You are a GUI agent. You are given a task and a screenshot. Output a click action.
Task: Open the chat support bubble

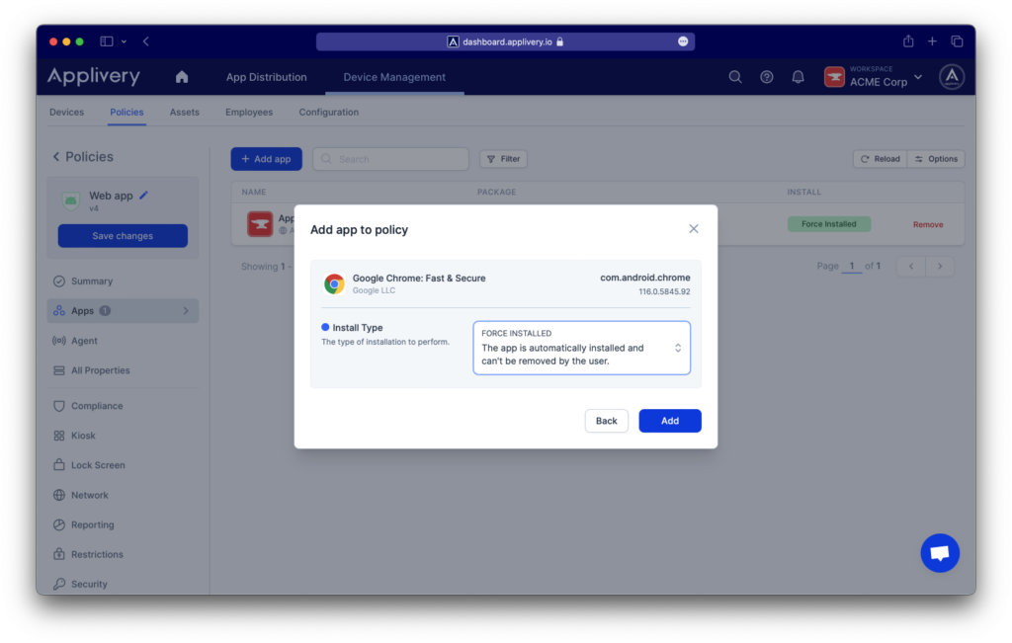point(940,553)
